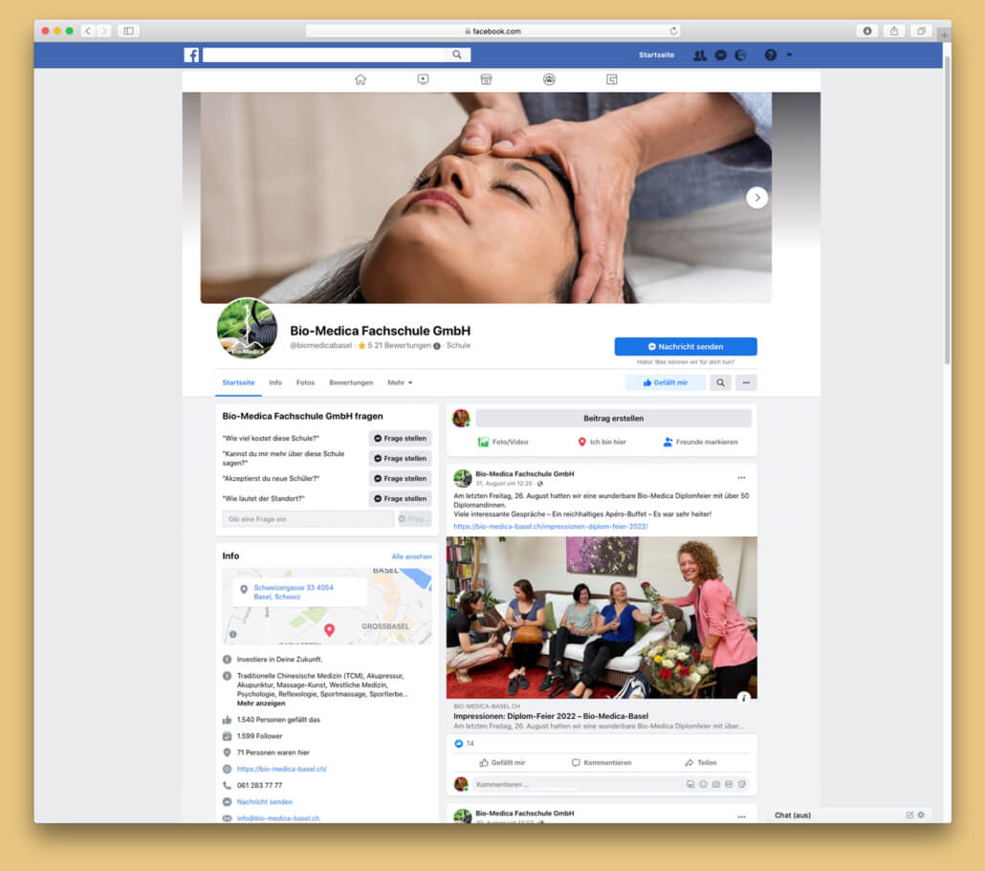Screen dimensions: 985x871
Task: Open the rightmost icon in navigation row
Action: (612, 79)
